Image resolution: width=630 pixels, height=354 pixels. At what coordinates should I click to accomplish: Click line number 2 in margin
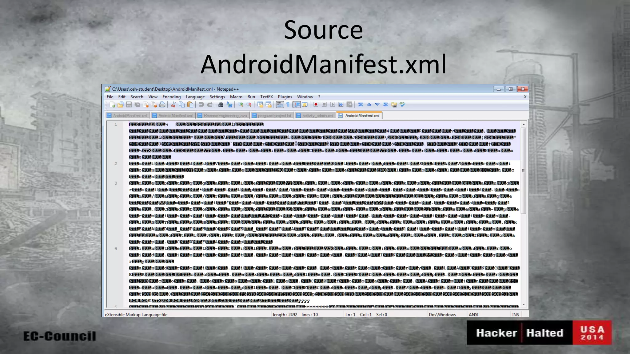(x=116, y=163)
